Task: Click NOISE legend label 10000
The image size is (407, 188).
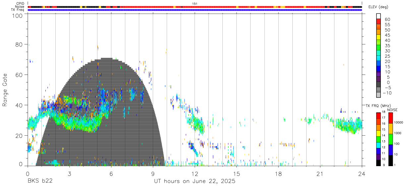Action: 399,123
